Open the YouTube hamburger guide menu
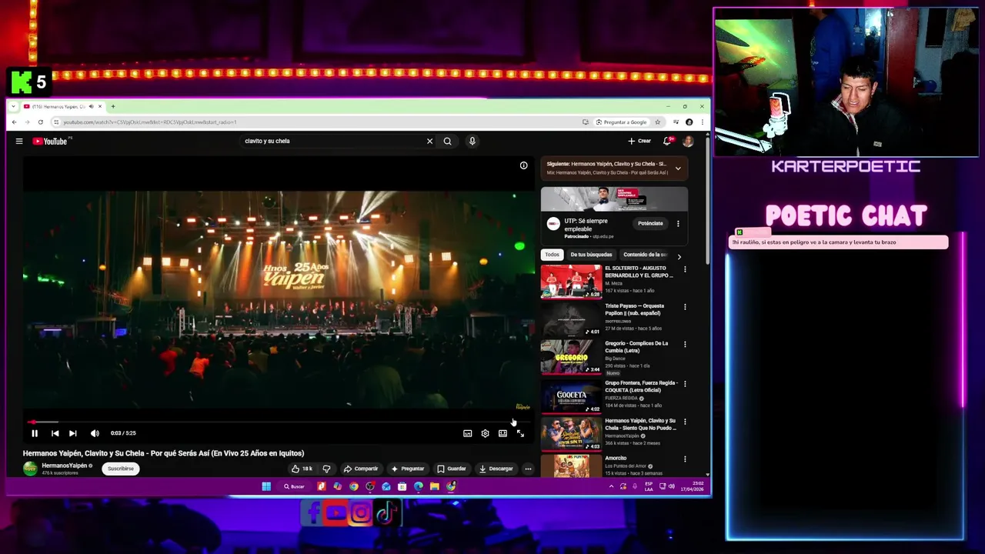The image size is (985, 554). [x=19, y=142]
